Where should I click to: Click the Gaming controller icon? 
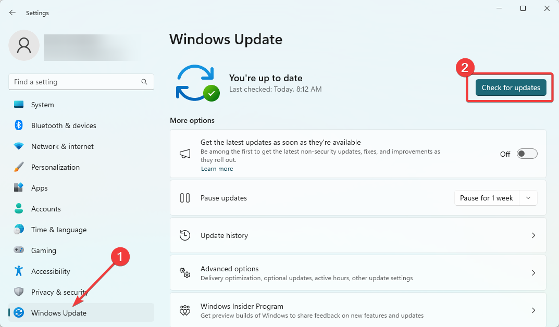click(19, 250)
